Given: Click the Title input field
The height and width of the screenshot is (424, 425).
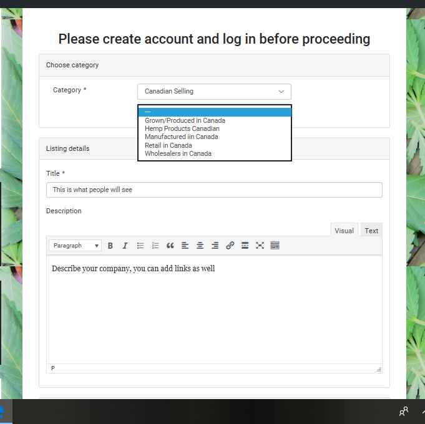Looking at the screenshot, I should (x=215, y=190).
